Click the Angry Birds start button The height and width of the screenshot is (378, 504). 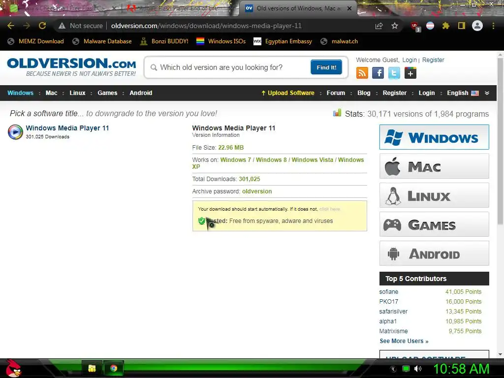(13, 368)
